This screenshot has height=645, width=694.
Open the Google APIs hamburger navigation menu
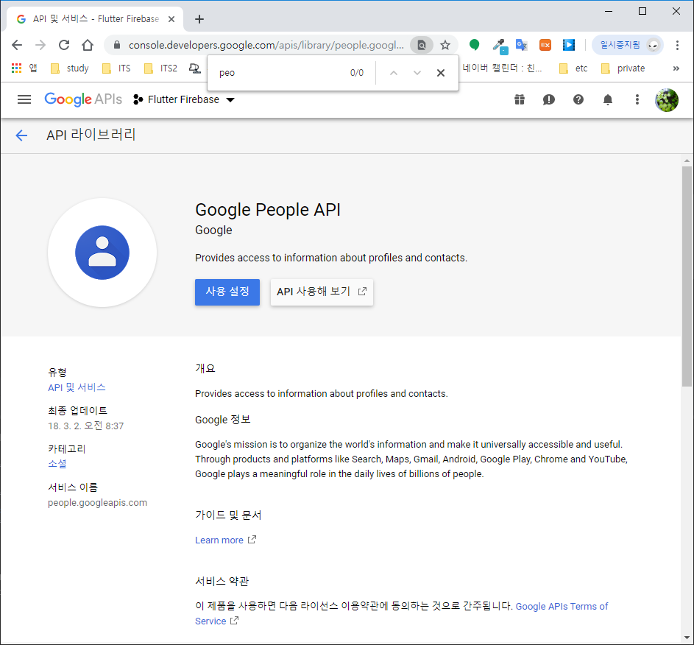pos(24,99)
